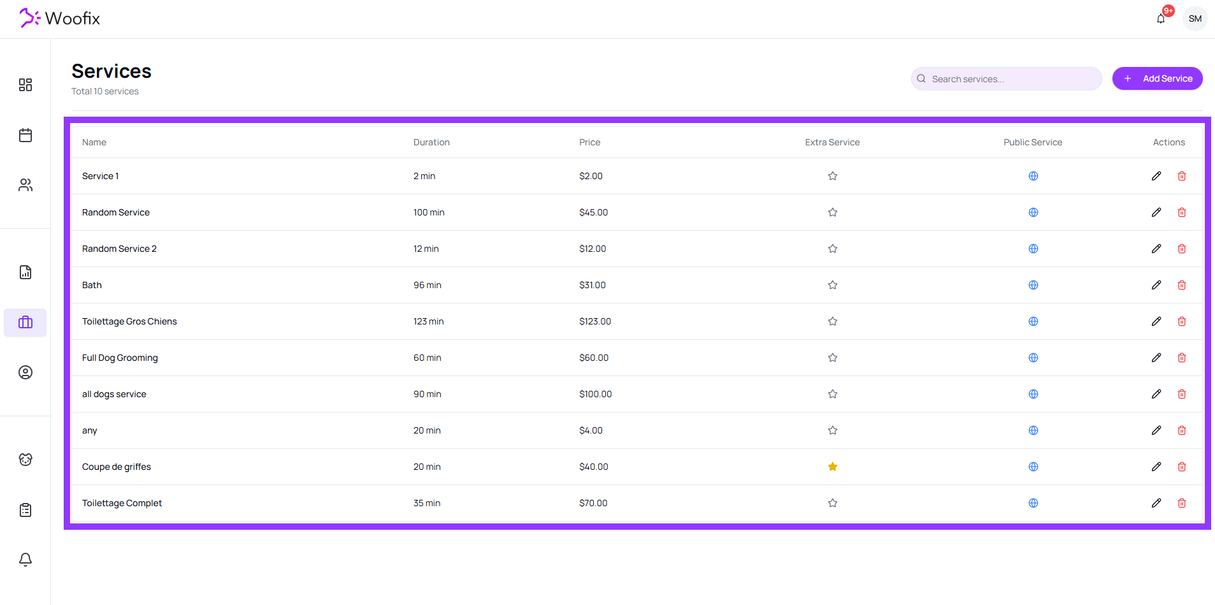Select the Services briefcase sidebar item
This screenshot has height=605, width=1215.
(25, 323)
